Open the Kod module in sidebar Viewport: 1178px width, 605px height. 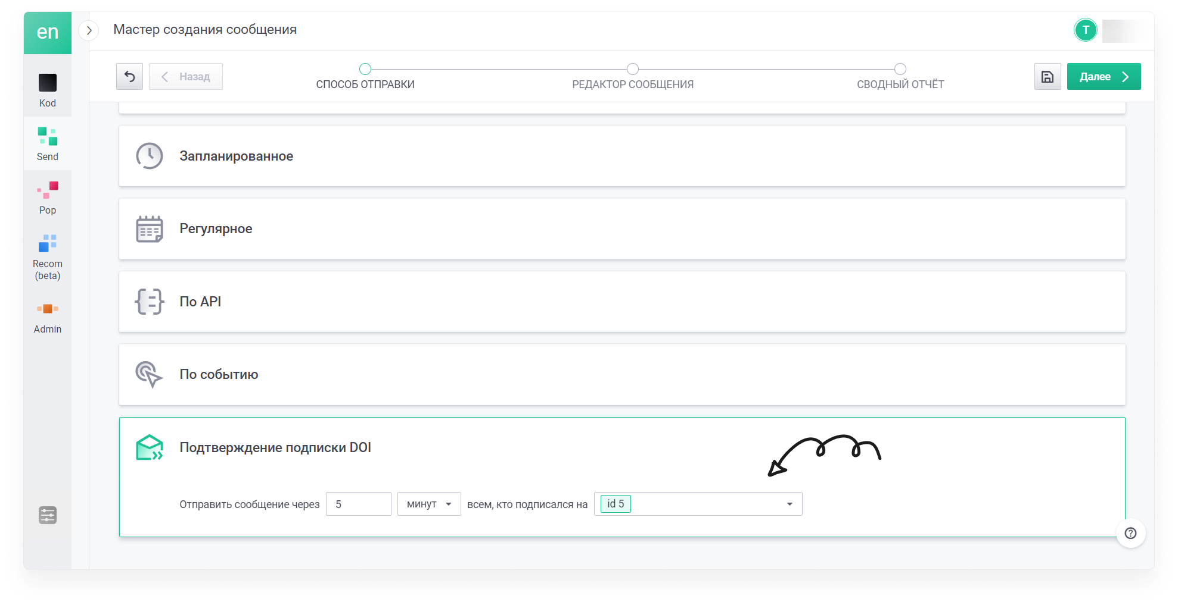tap(48, 90)
